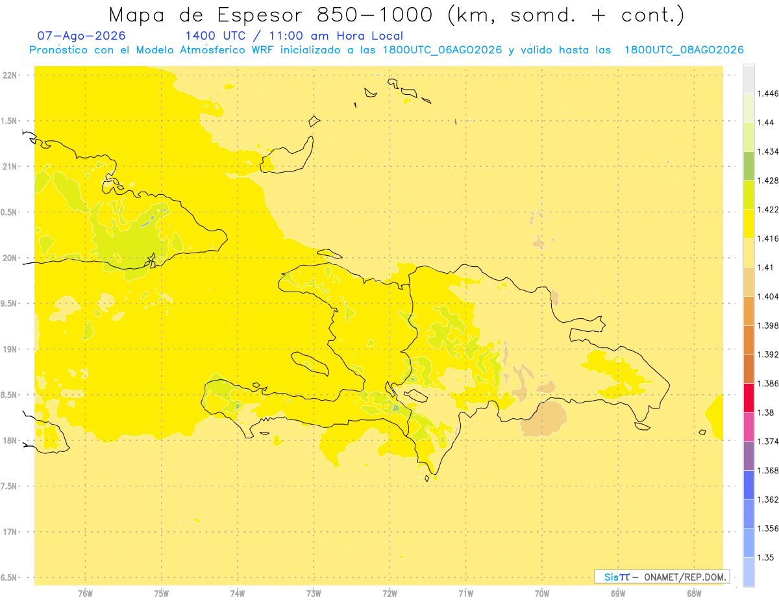Click the legend value '1.38'
The width and height of the screenshot is (779, 602).
(x=766, y=412)
